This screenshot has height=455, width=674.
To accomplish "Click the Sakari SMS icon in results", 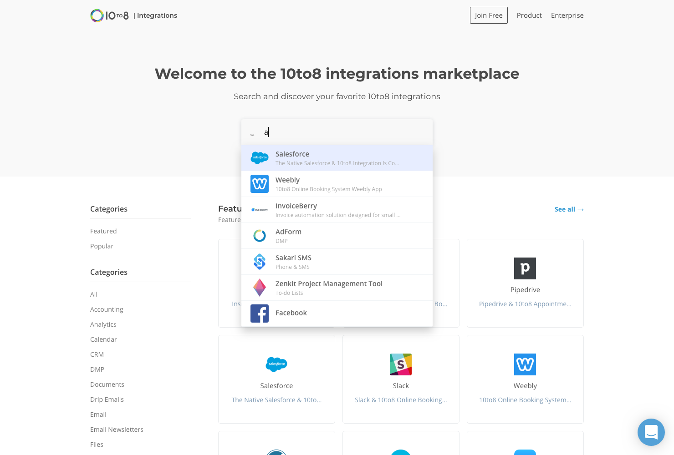I will point(260,262).
